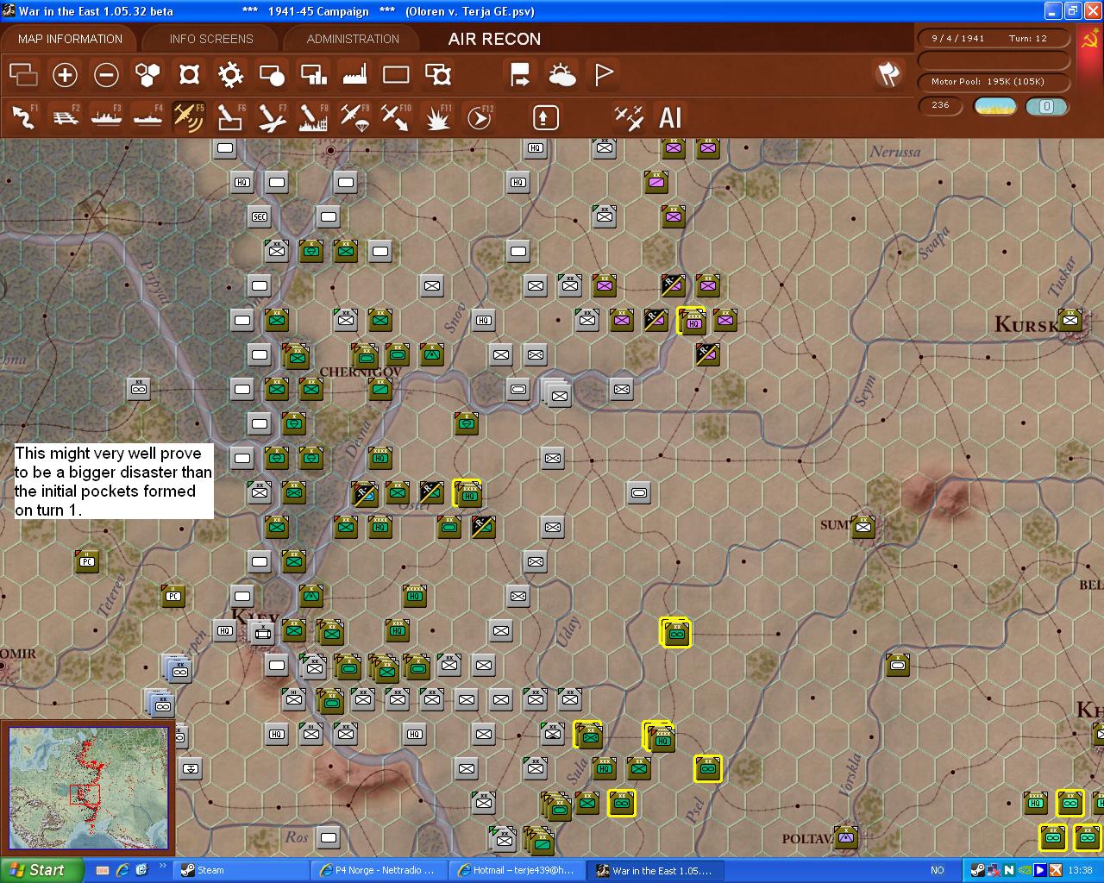Viewport: 1104px width, 883px height.
Task: Click the AI button
Action: pos(670,117)
